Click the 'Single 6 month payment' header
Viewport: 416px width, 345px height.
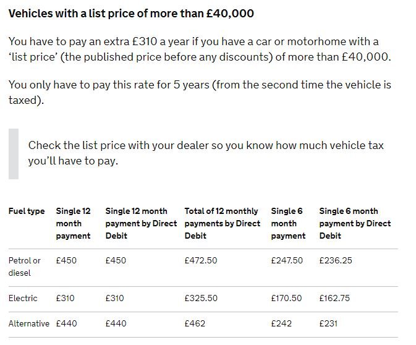(288, 223)
